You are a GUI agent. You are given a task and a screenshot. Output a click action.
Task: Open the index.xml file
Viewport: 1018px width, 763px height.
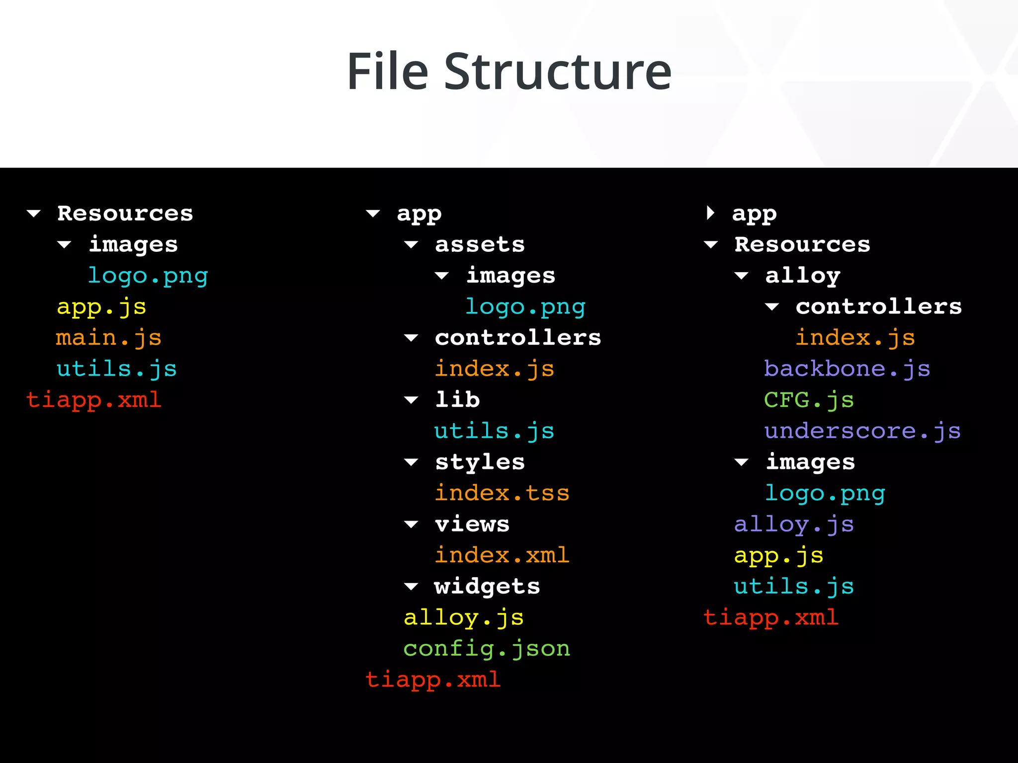pyautogui.click(x=502, y=555)
